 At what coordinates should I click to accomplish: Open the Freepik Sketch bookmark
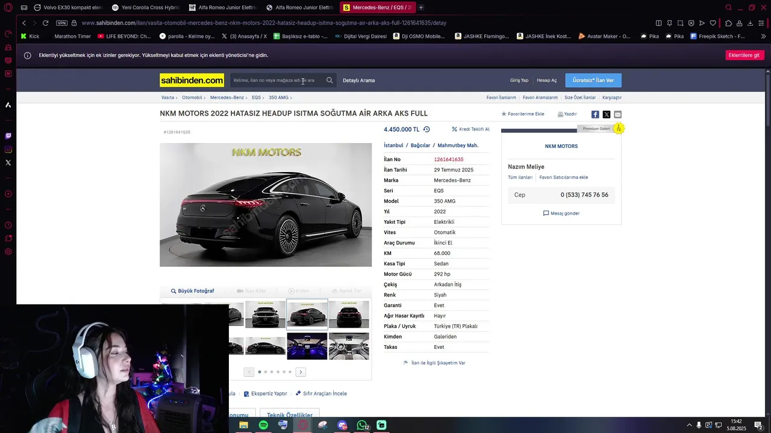[717, 36]
